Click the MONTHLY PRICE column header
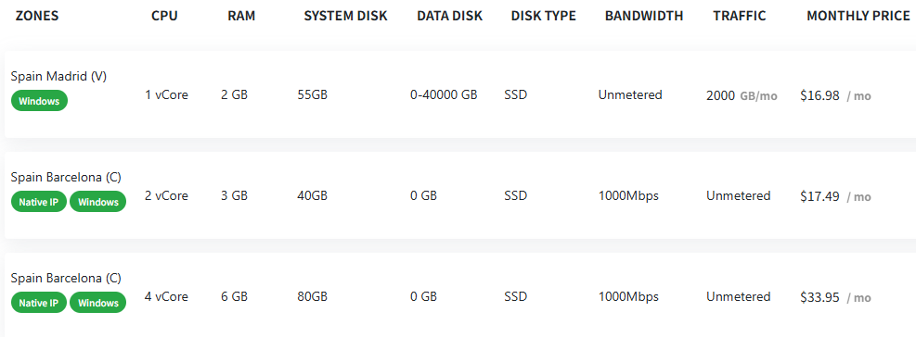916x337 pixels. (858, 17)
